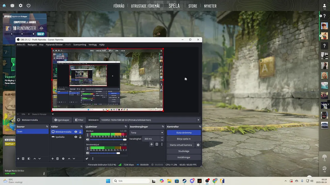The image size is (330, 185).
Task: Mute the Skrivbordsljud speaker icon
Action: click(x=88, y=153)
